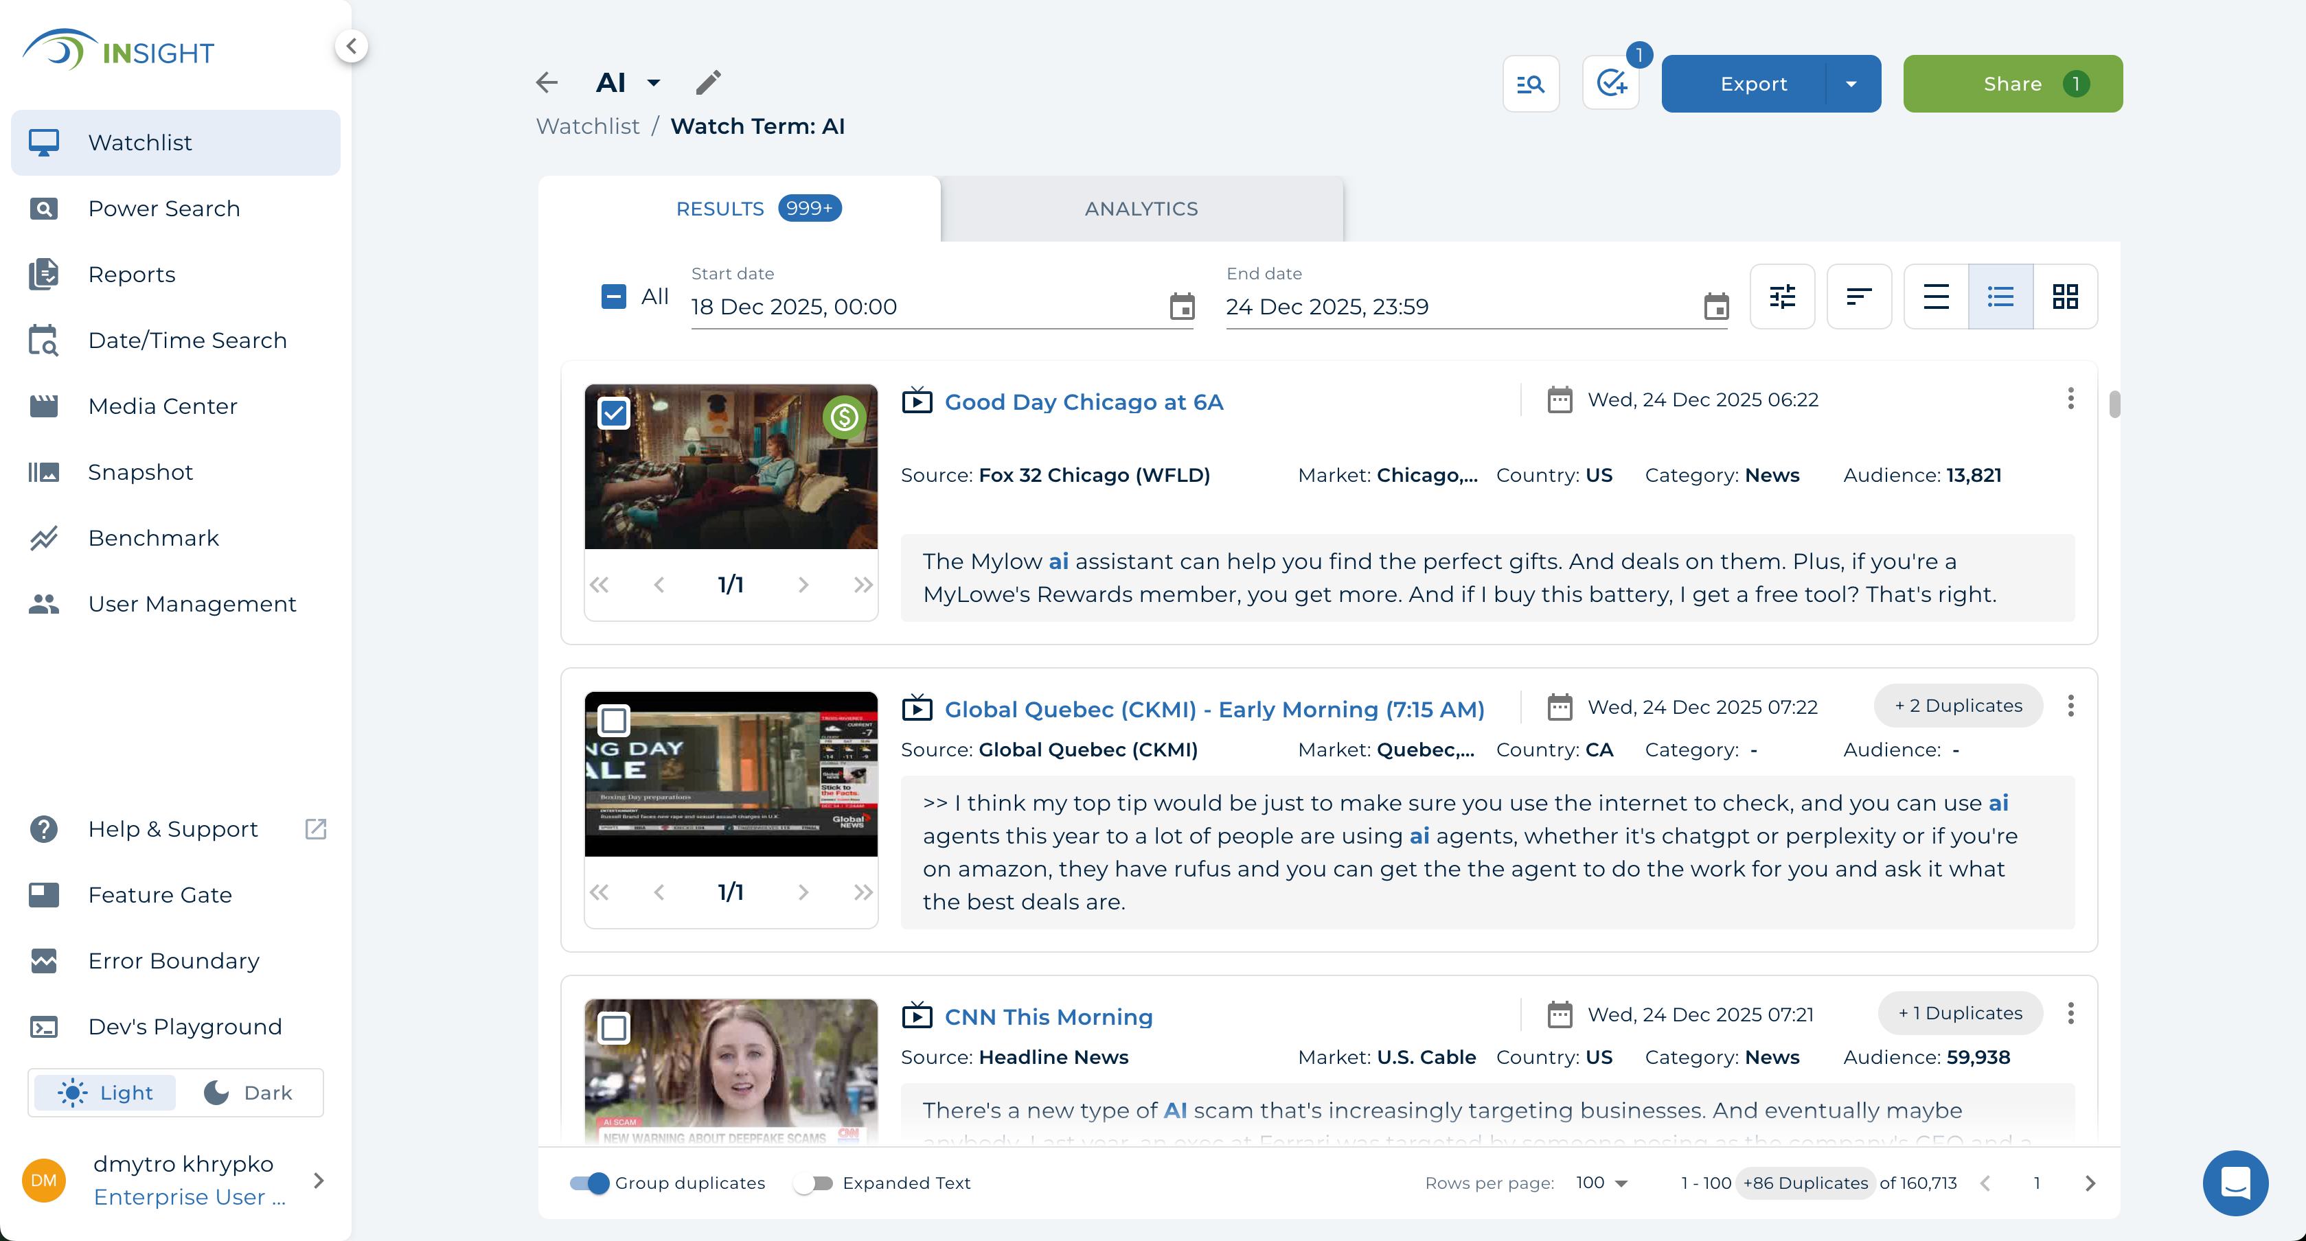Open the end date calendar picker

pos(1716,307)
